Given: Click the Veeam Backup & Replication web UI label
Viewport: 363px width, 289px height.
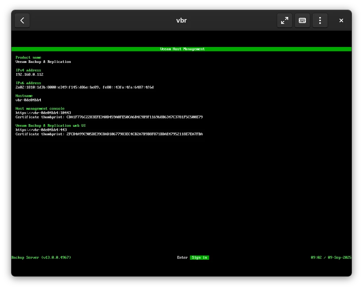Looking at the screenshot, I should [50, 125].
